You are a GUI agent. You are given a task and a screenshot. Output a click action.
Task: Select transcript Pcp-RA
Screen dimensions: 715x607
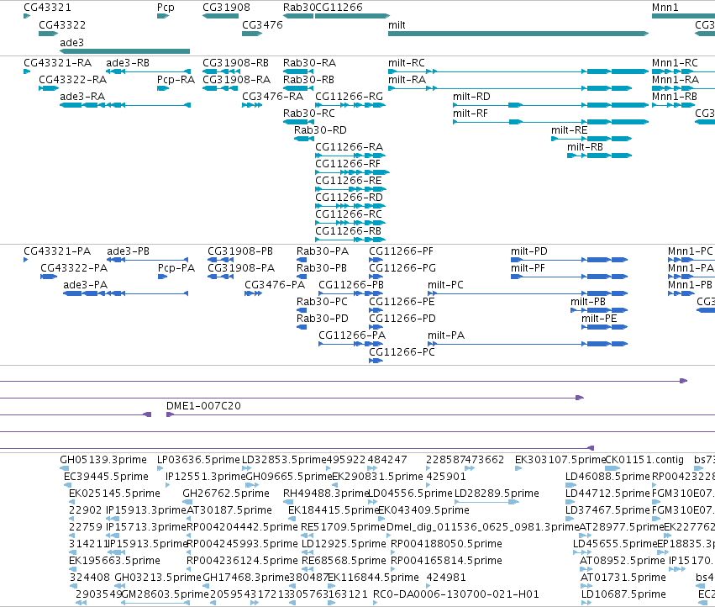pyautogui.click(x=176, y=80)
